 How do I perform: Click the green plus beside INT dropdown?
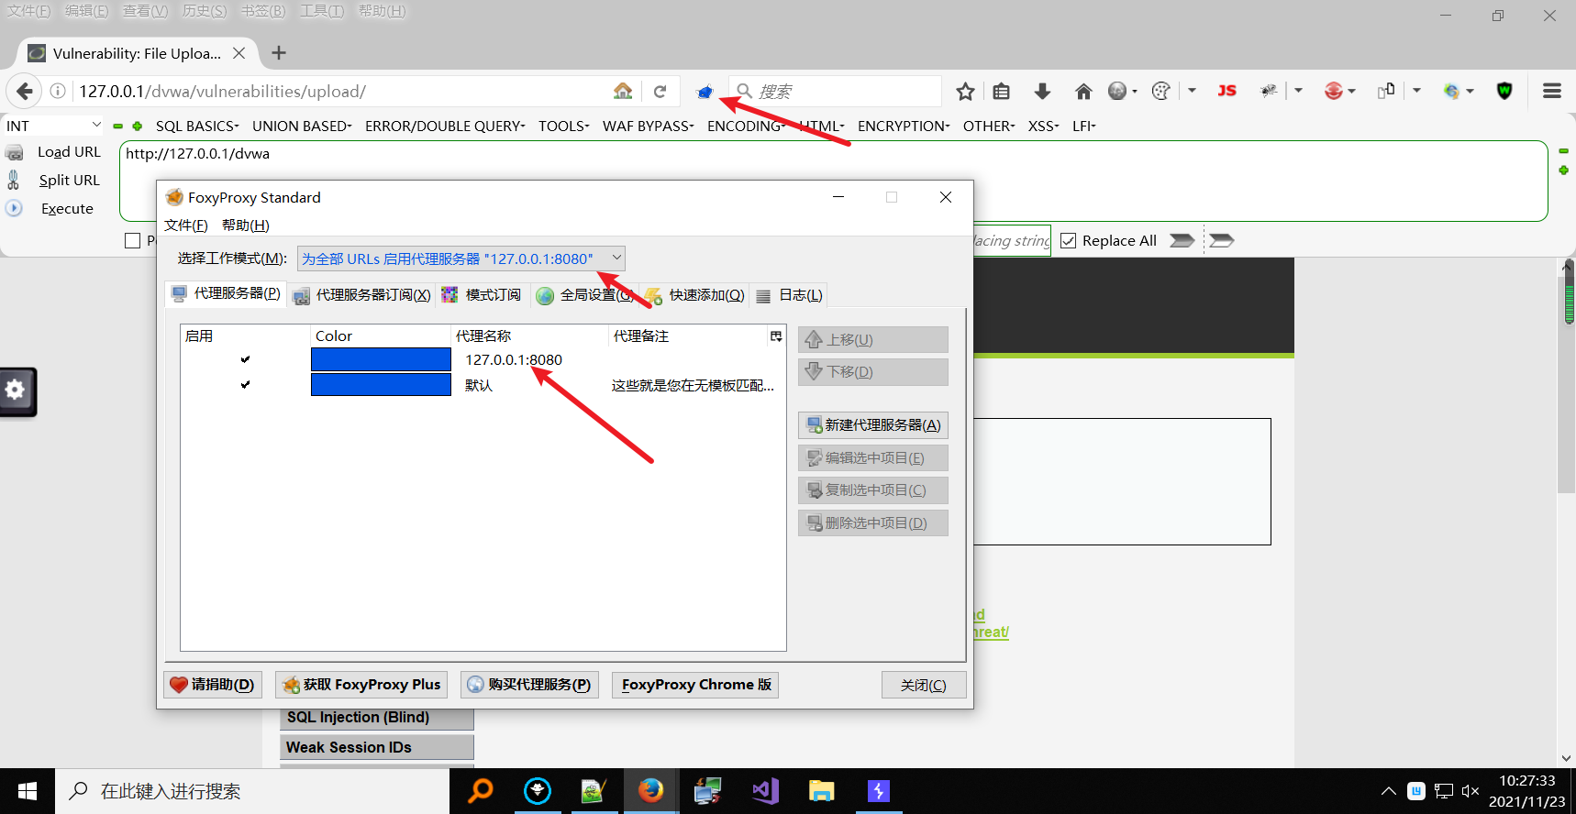pos(137,126)
